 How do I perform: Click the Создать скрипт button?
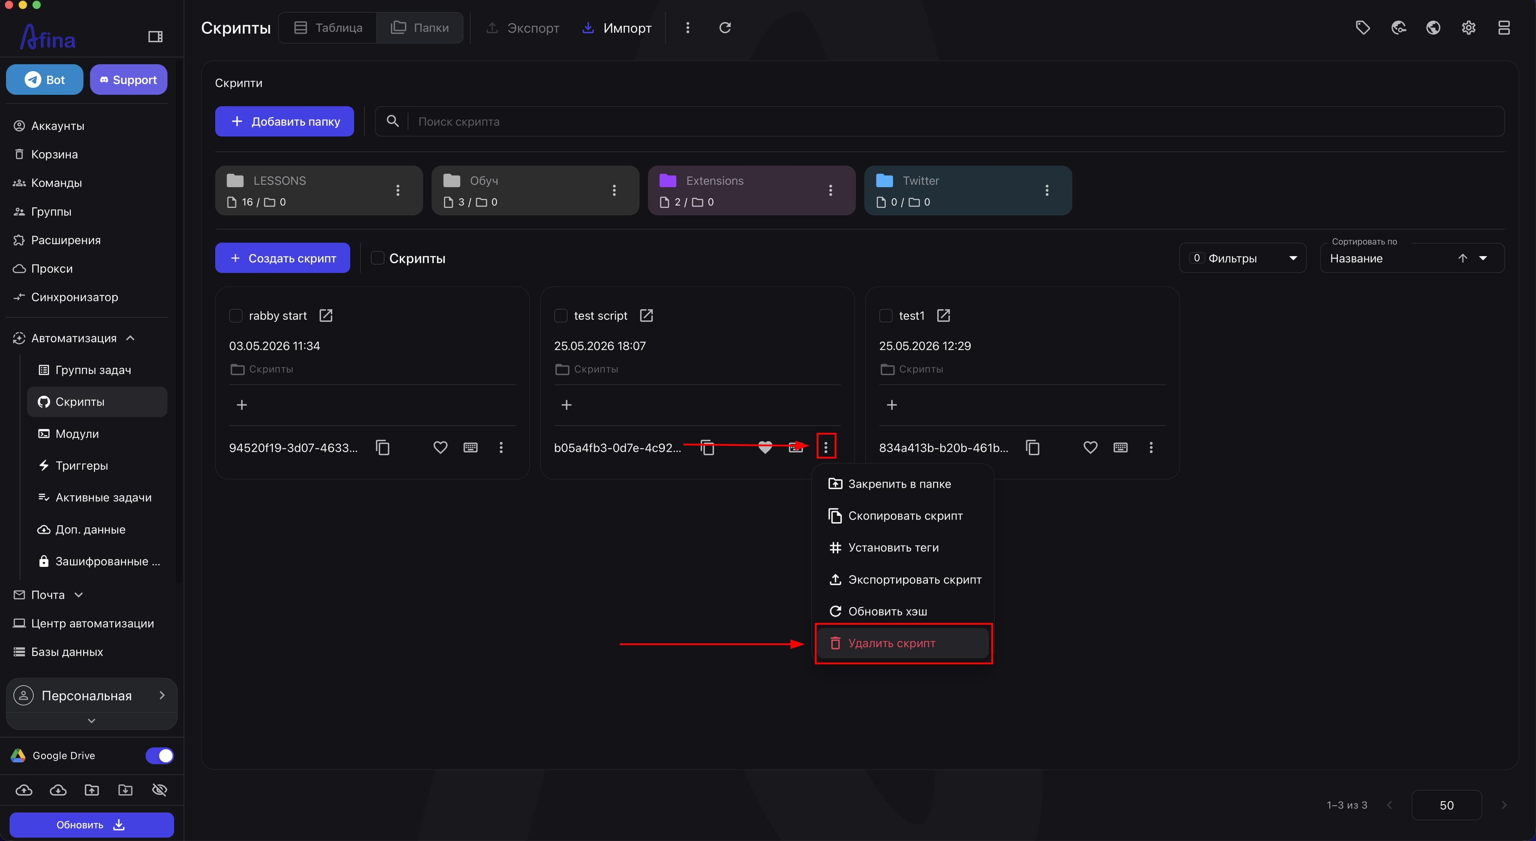283,258
